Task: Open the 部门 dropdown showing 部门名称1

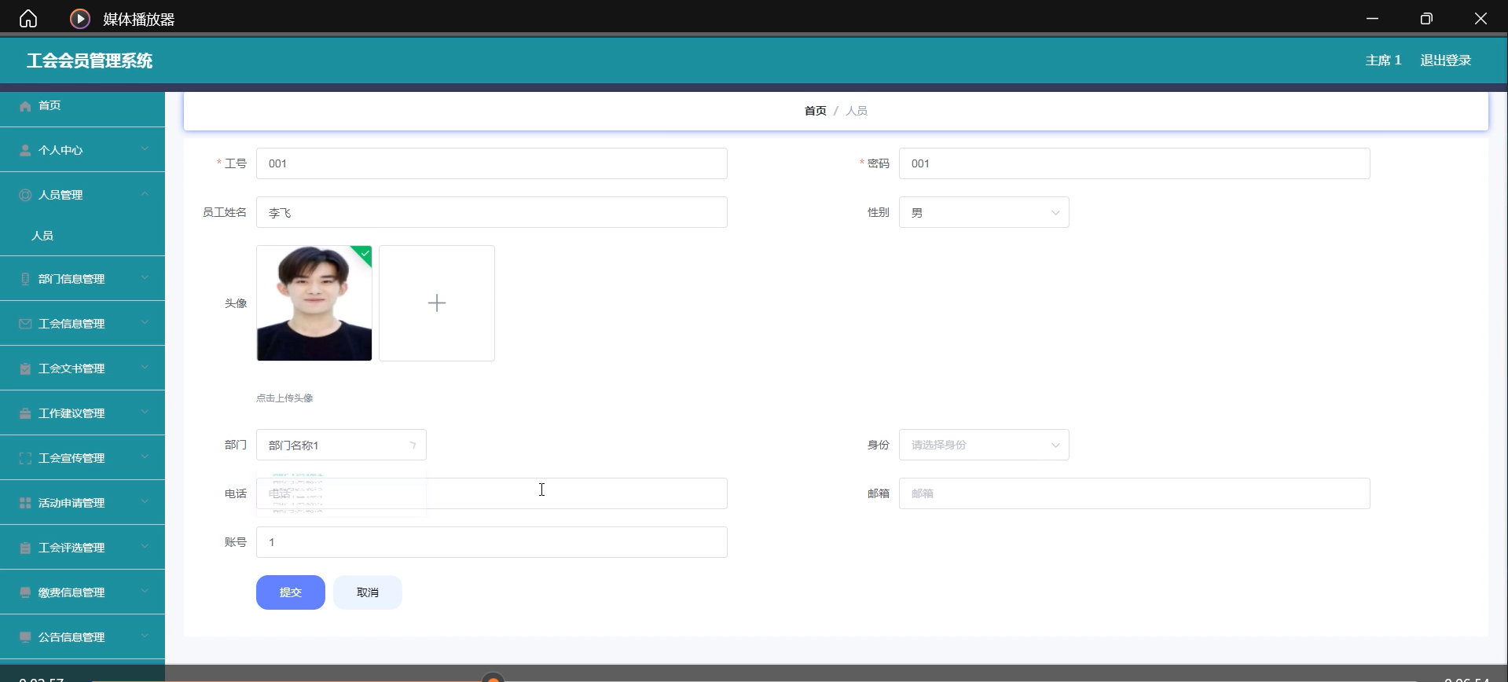Action: coord(341,445)
